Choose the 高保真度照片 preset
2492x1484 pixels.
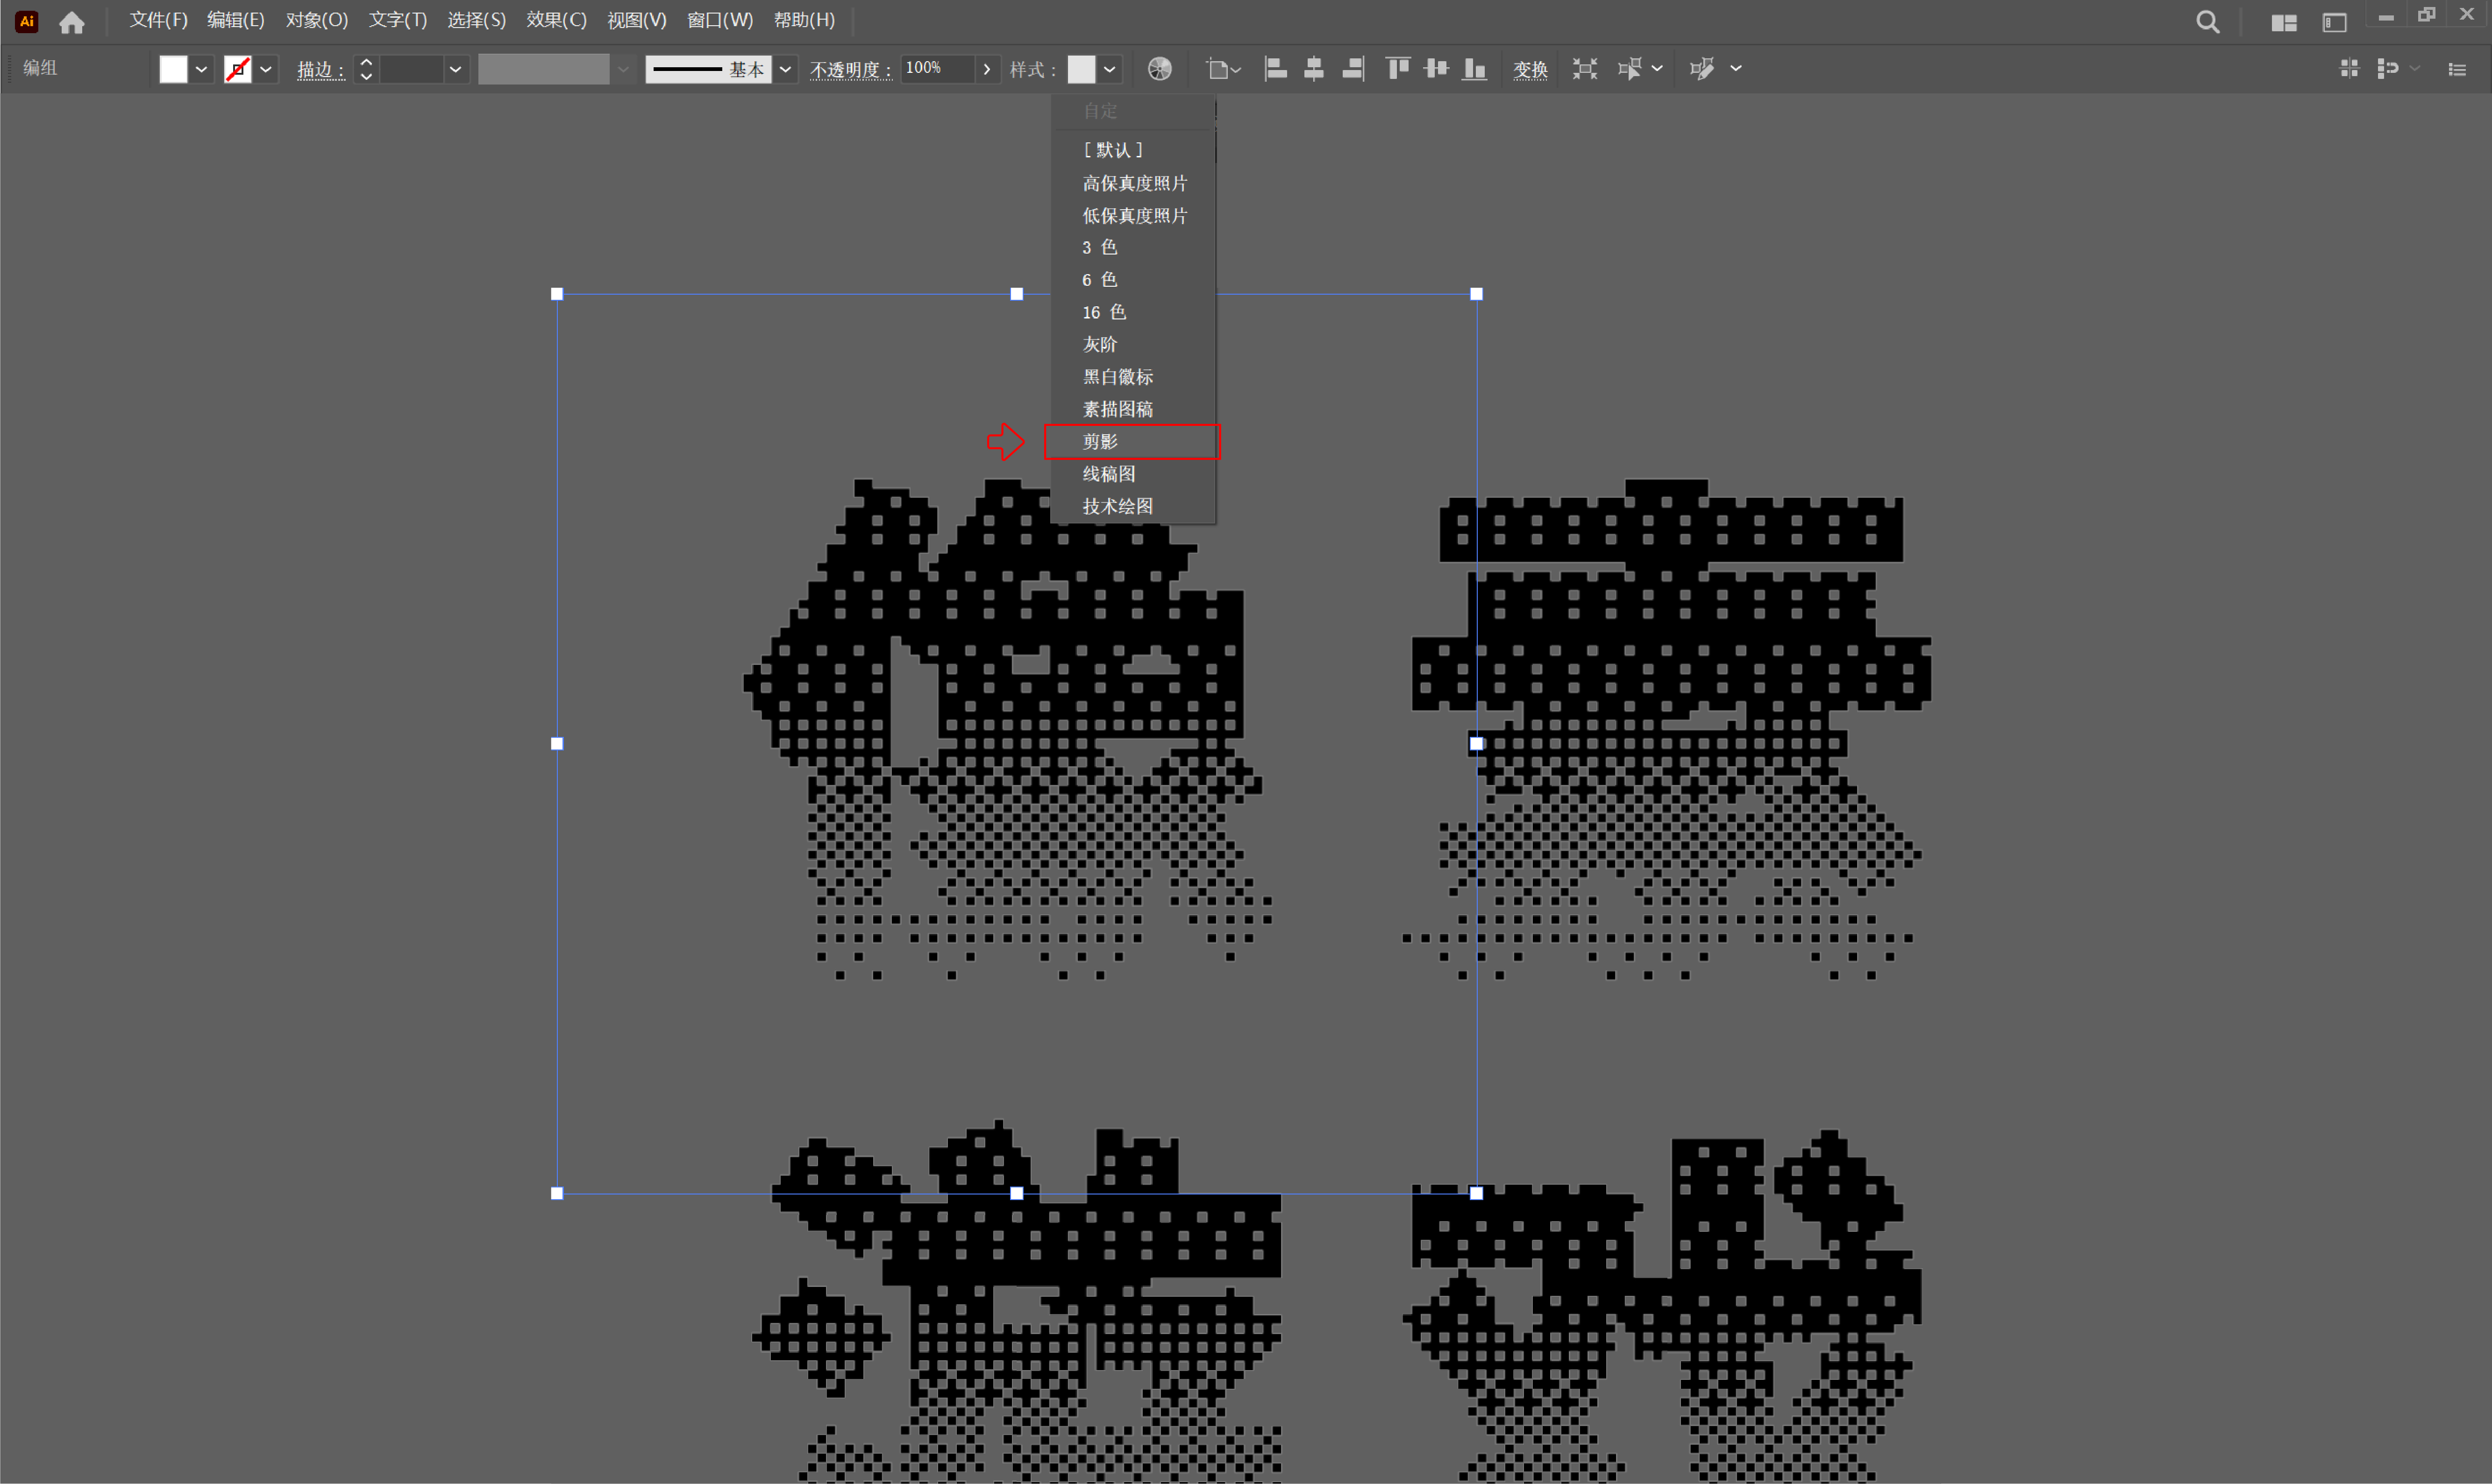[x=1133, y=183]
